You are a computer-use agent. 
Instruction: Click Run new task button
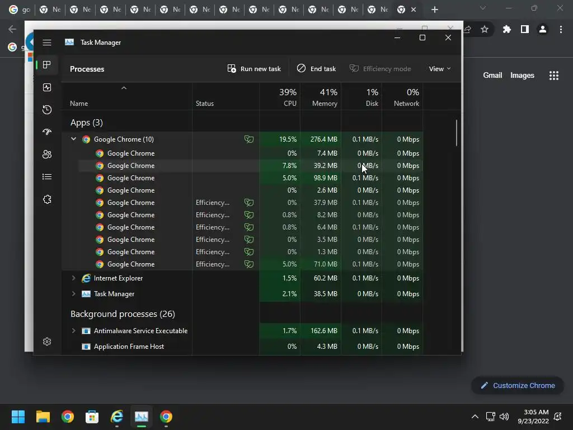(x=254, y=69)
